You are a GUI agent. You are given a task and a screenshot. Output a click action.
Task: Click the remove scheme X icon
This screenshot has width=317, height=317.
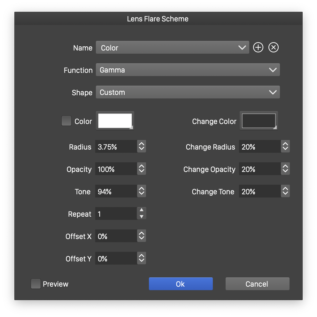pyautogui.click(x=273, y=48)
